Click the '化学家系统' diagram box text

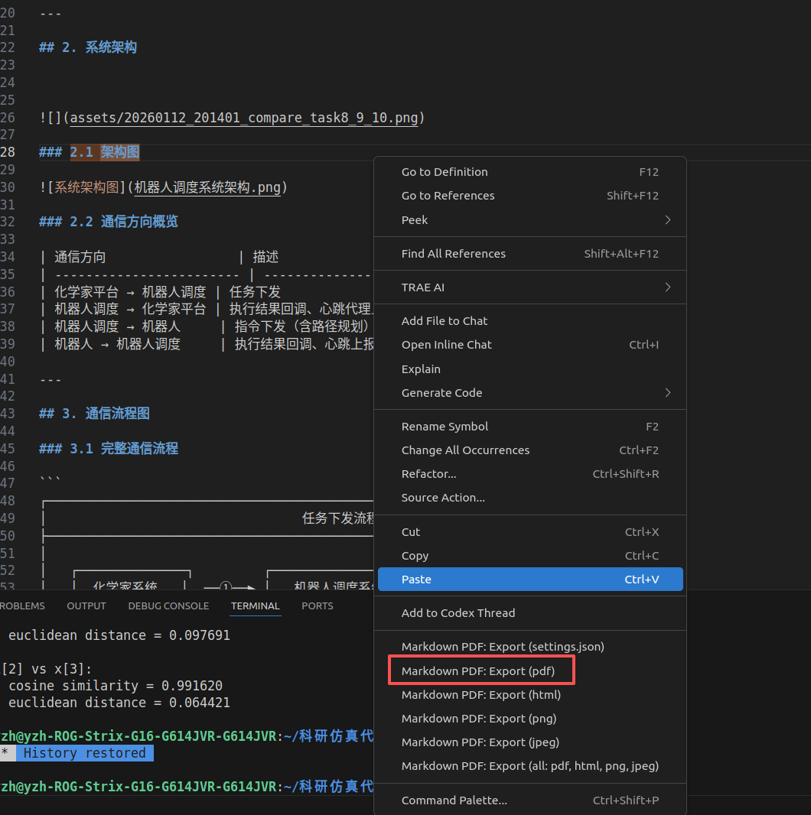(125, 586)
